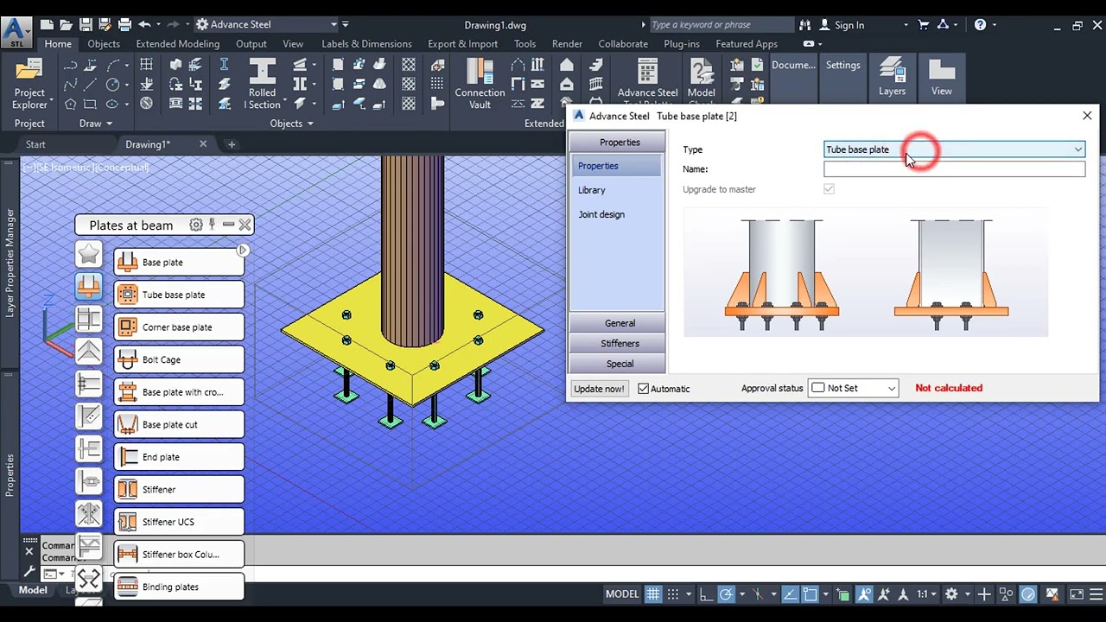
Task: Expand the Advance Steel workspace dropdown
Action: (334, 25)
